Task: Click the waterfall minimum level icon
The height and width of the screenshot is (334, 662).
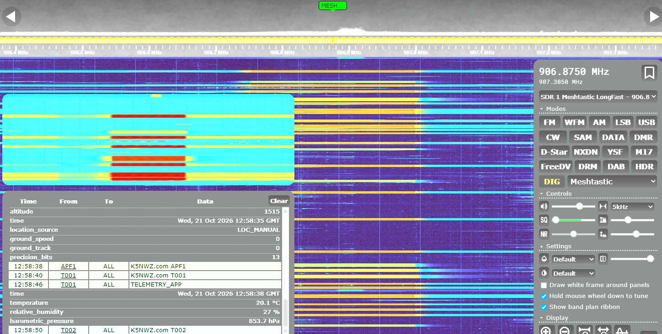Action: coord(603,220)
